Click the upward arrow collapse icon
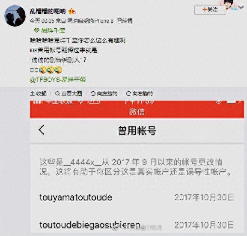 32,94
